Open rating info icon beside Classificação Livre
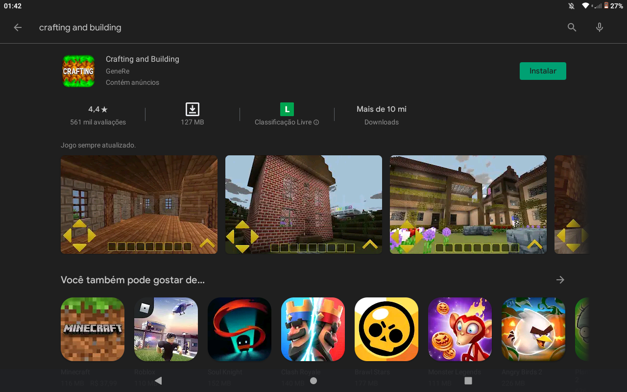Screen dimensions: 627x392 [316, 122]
